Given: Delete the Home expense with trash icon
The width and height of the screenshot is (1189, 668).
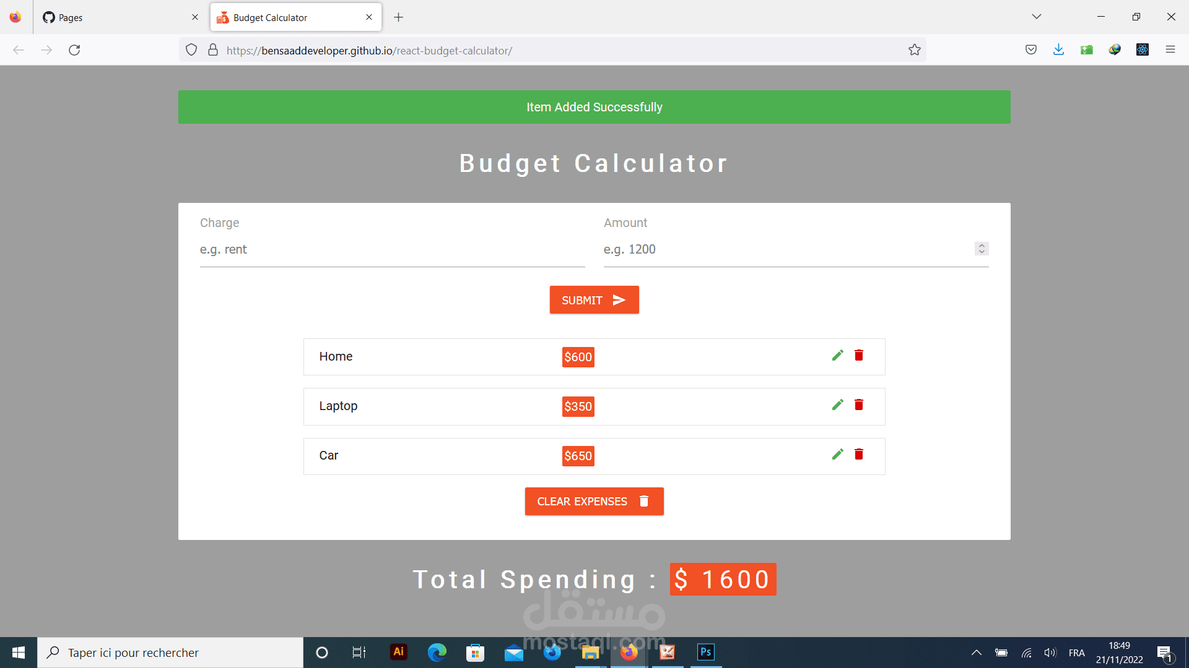Looking at the screenshot, I should point(859,355).
